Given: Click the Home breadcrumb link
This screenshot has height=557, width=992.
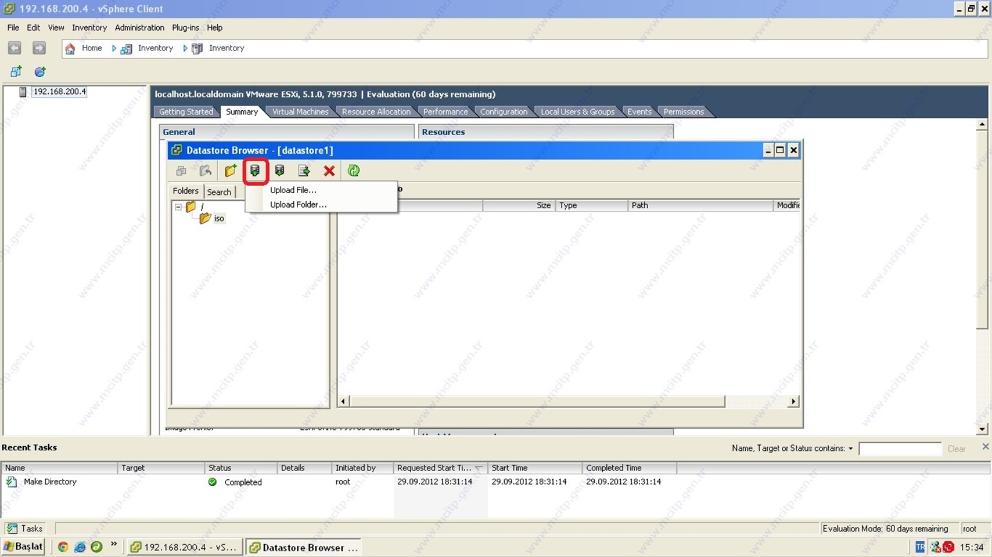Looking at the screenshot, I should click(92, 48).
